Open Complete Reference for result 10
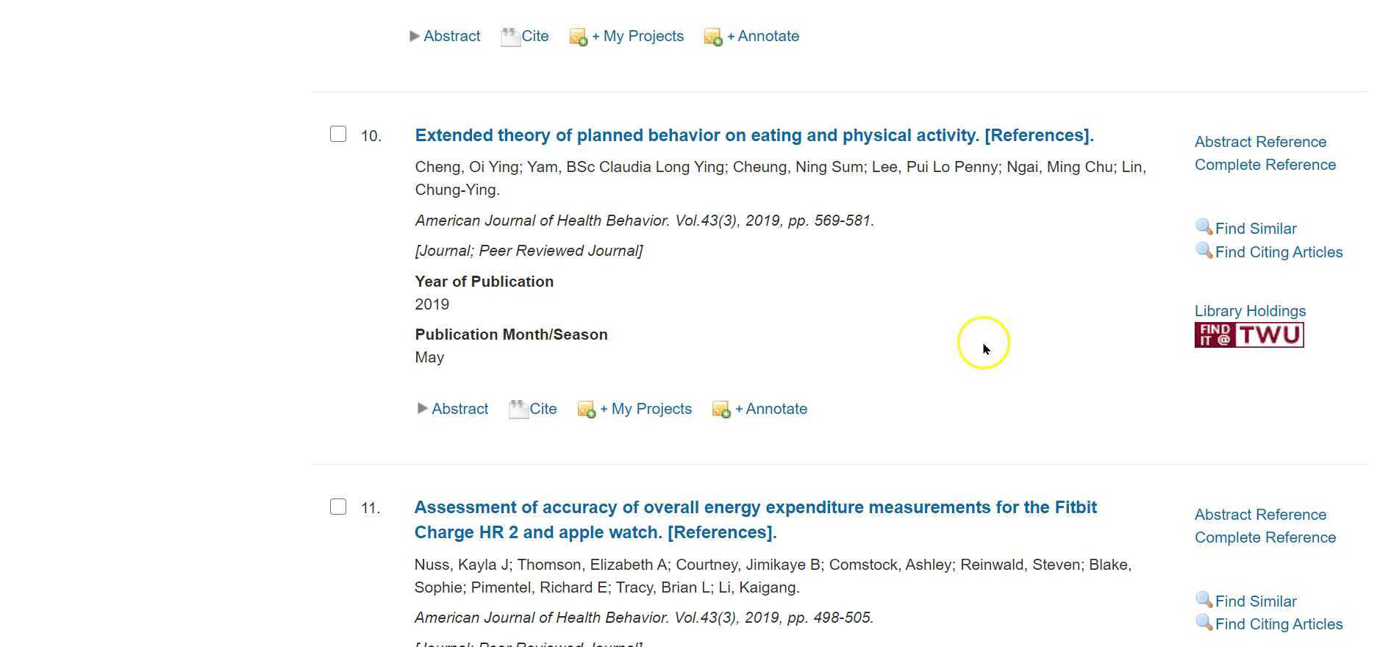1391x647 pixels. (1265, 165)
